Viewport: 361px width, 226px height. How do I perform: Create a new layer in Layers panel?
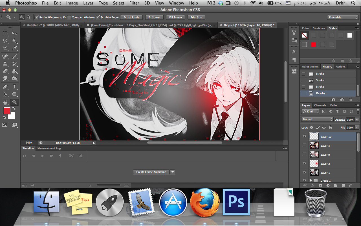pos(343,186)
